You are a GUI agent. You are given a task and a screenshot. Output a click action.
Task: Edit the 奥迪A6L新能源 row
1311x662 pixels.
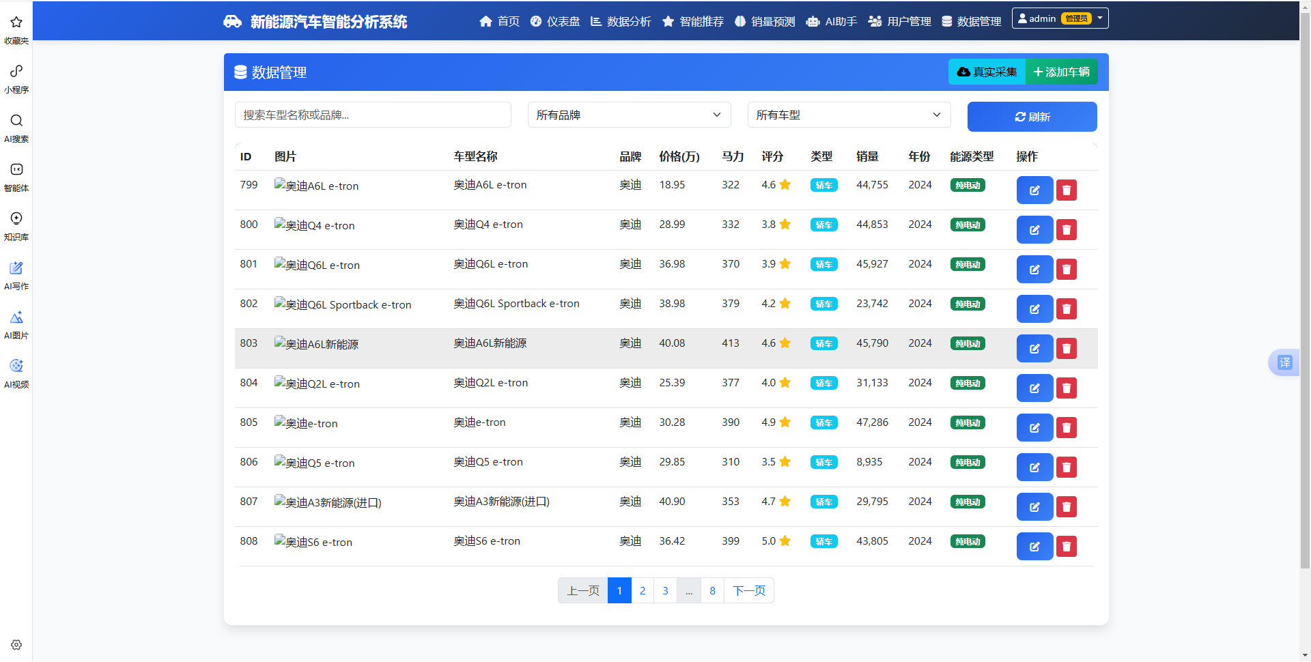click(x=1034, y=349)
